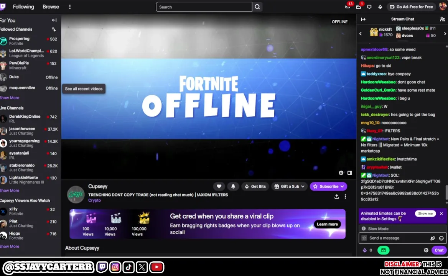Open the channel three-dot options menu

click(x=346, y=197)
